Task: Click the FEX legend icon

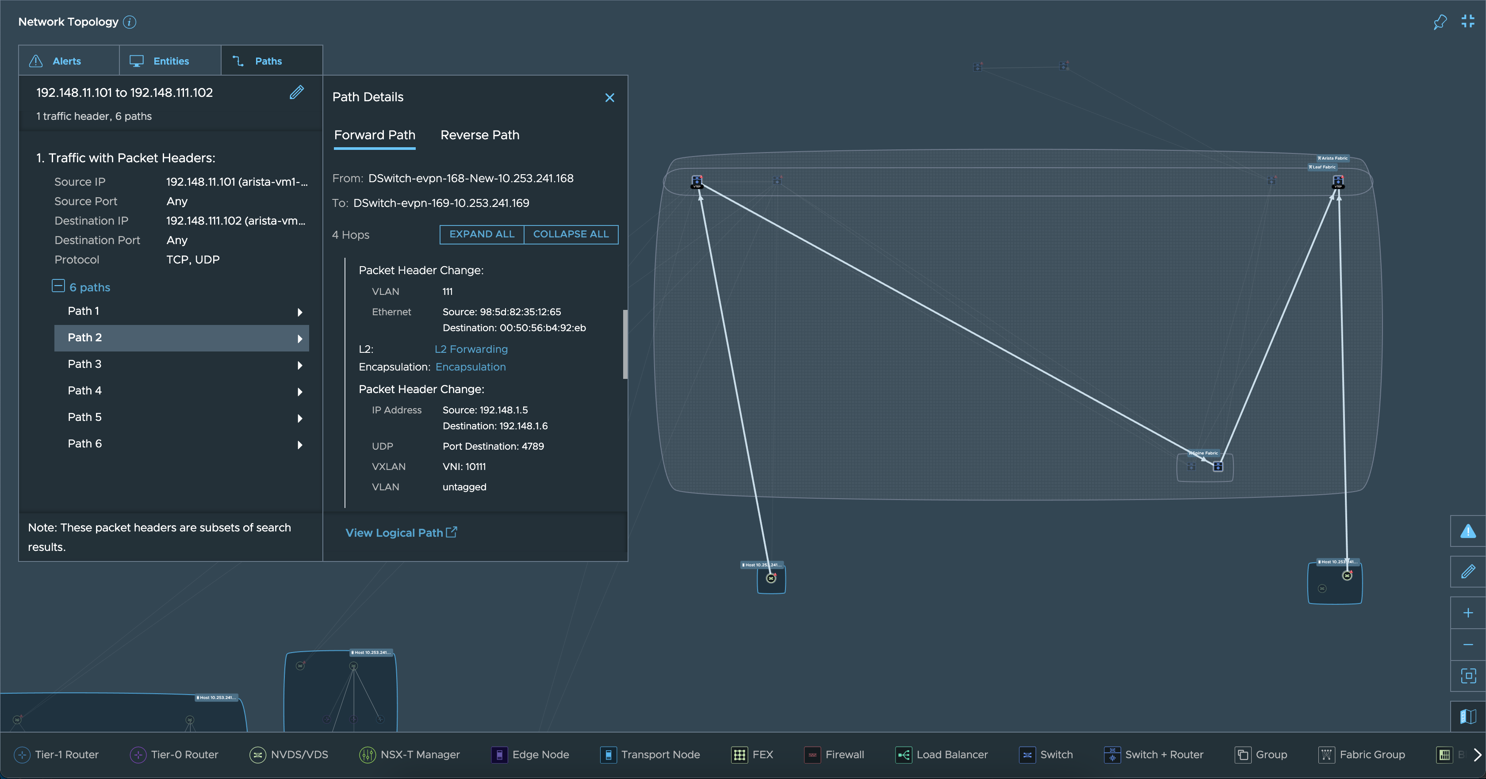Action: 738,754
